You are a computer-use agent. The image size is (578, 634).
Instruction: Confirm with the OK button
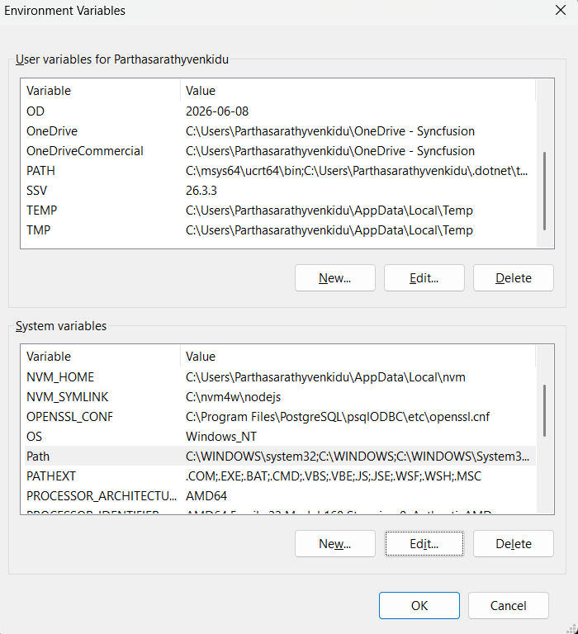pos(419,606)
